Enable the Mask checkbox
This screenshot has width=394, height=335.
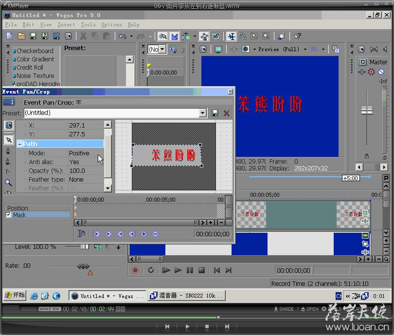tap(8, 215)
